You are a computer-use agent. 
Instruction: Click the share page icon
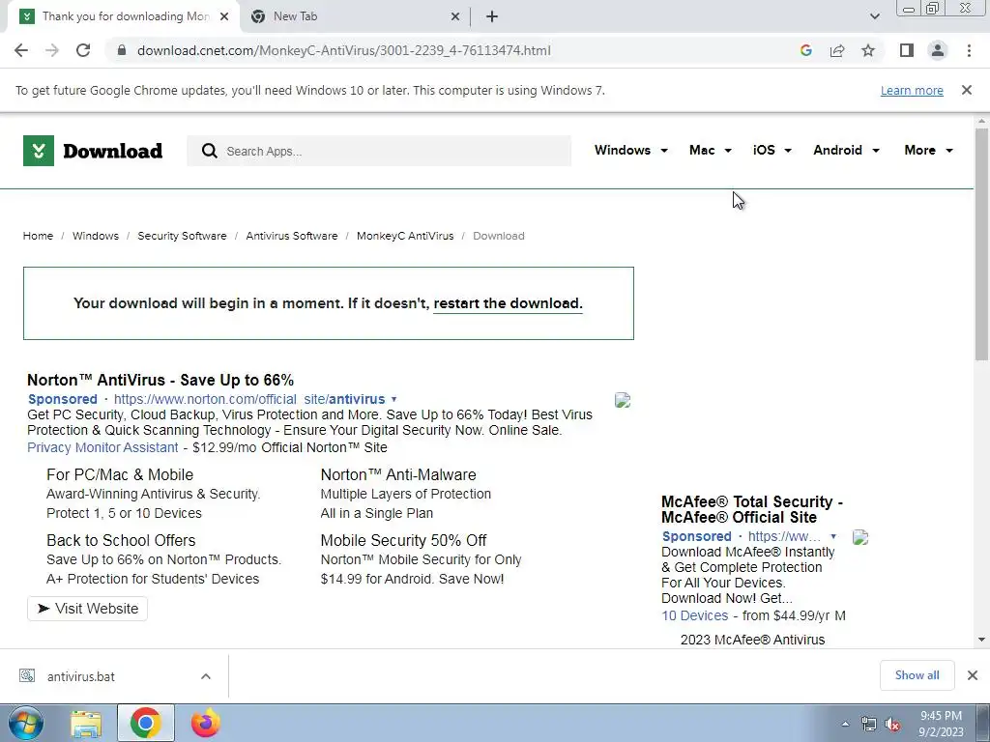click(837, 50)
